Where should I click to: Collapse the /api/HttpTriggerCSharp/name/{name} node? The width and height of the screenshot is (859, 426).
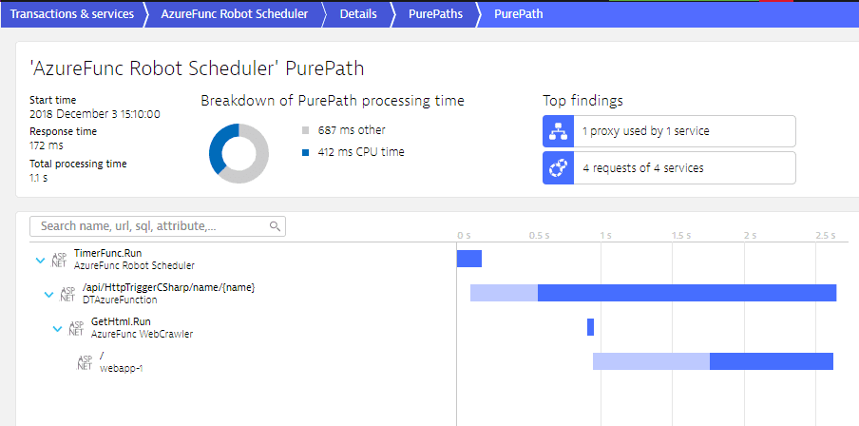tap(48, 295)
